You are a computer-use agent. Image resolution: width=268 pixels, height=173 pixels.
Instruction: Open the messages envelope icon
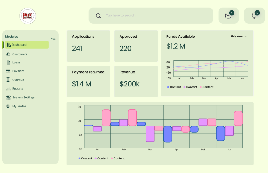[228, 15]
